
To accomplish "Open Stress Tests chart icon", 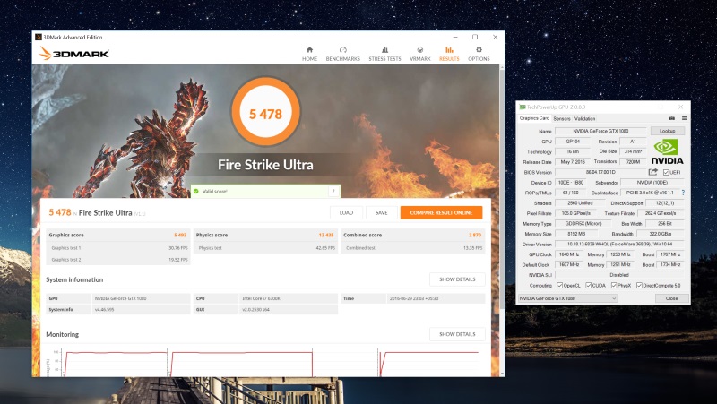I will tap(384, 50).
